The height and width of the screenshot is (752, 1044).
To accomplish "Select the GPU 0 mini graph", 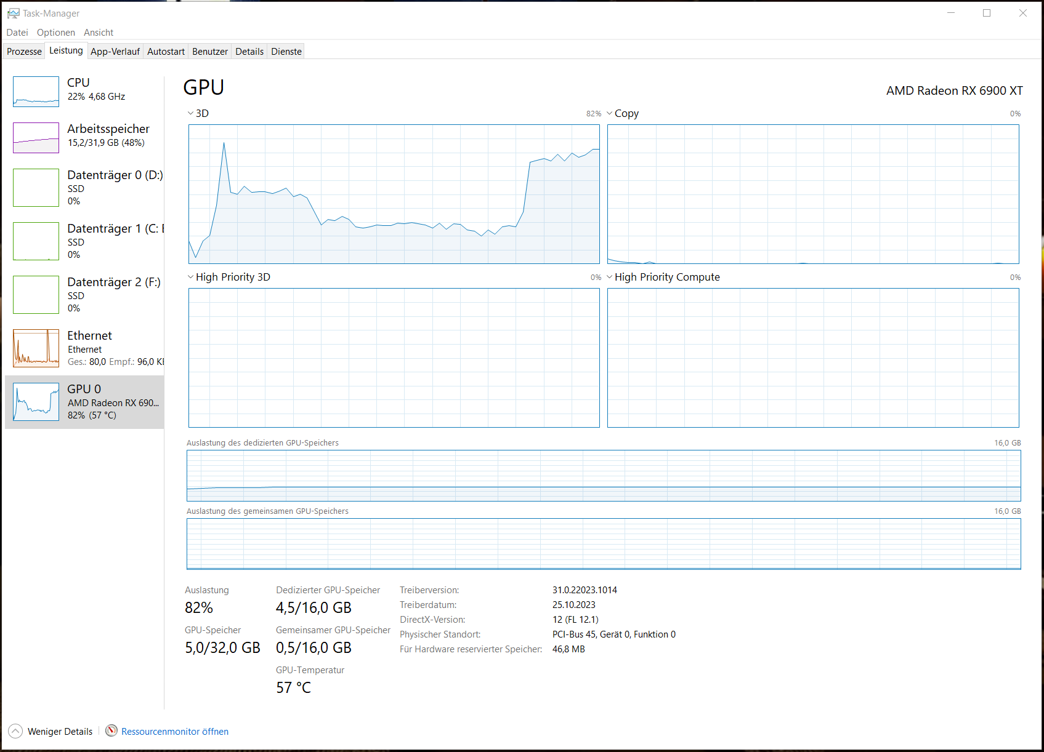I will [36, 402].
